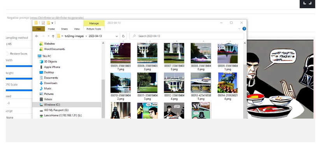316x146 pixels.
Task: Click the Forward navigation arrow
Action: click(43, 36)
